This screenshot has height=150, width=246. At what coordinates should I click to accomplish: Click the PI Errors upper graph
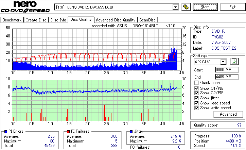click(97, 49)
